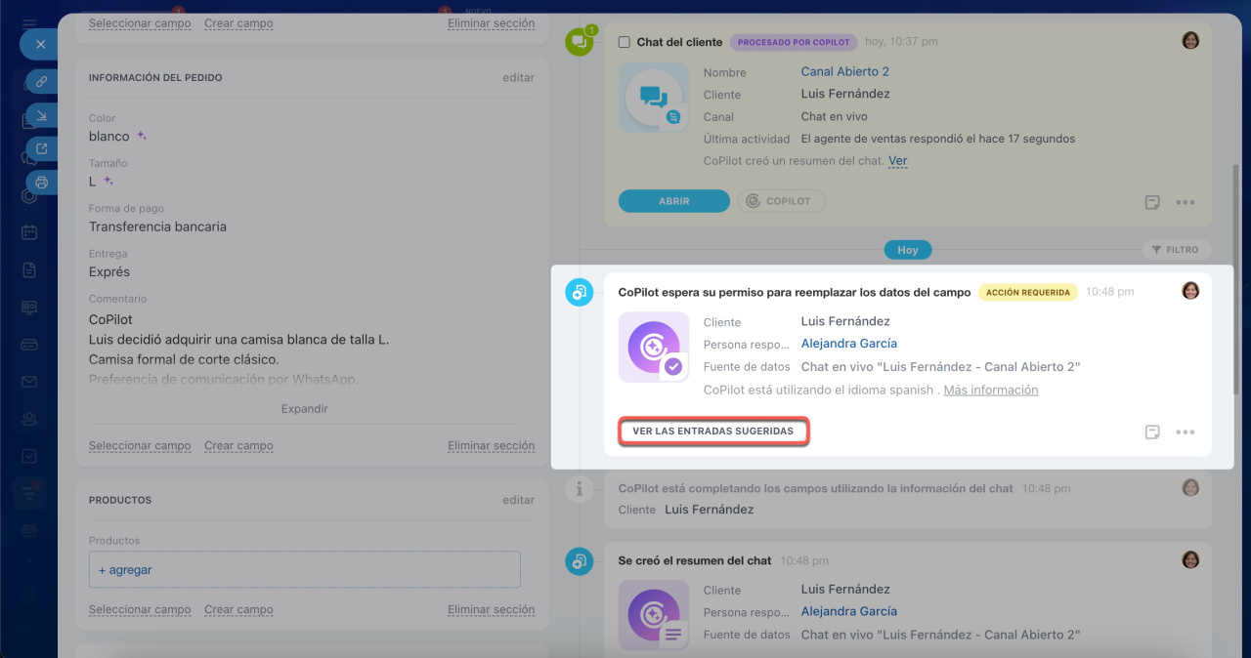1251x658 pixels.
Task: Open three-dots menu in Chat del cliente card
Action: click(1185, 202)
